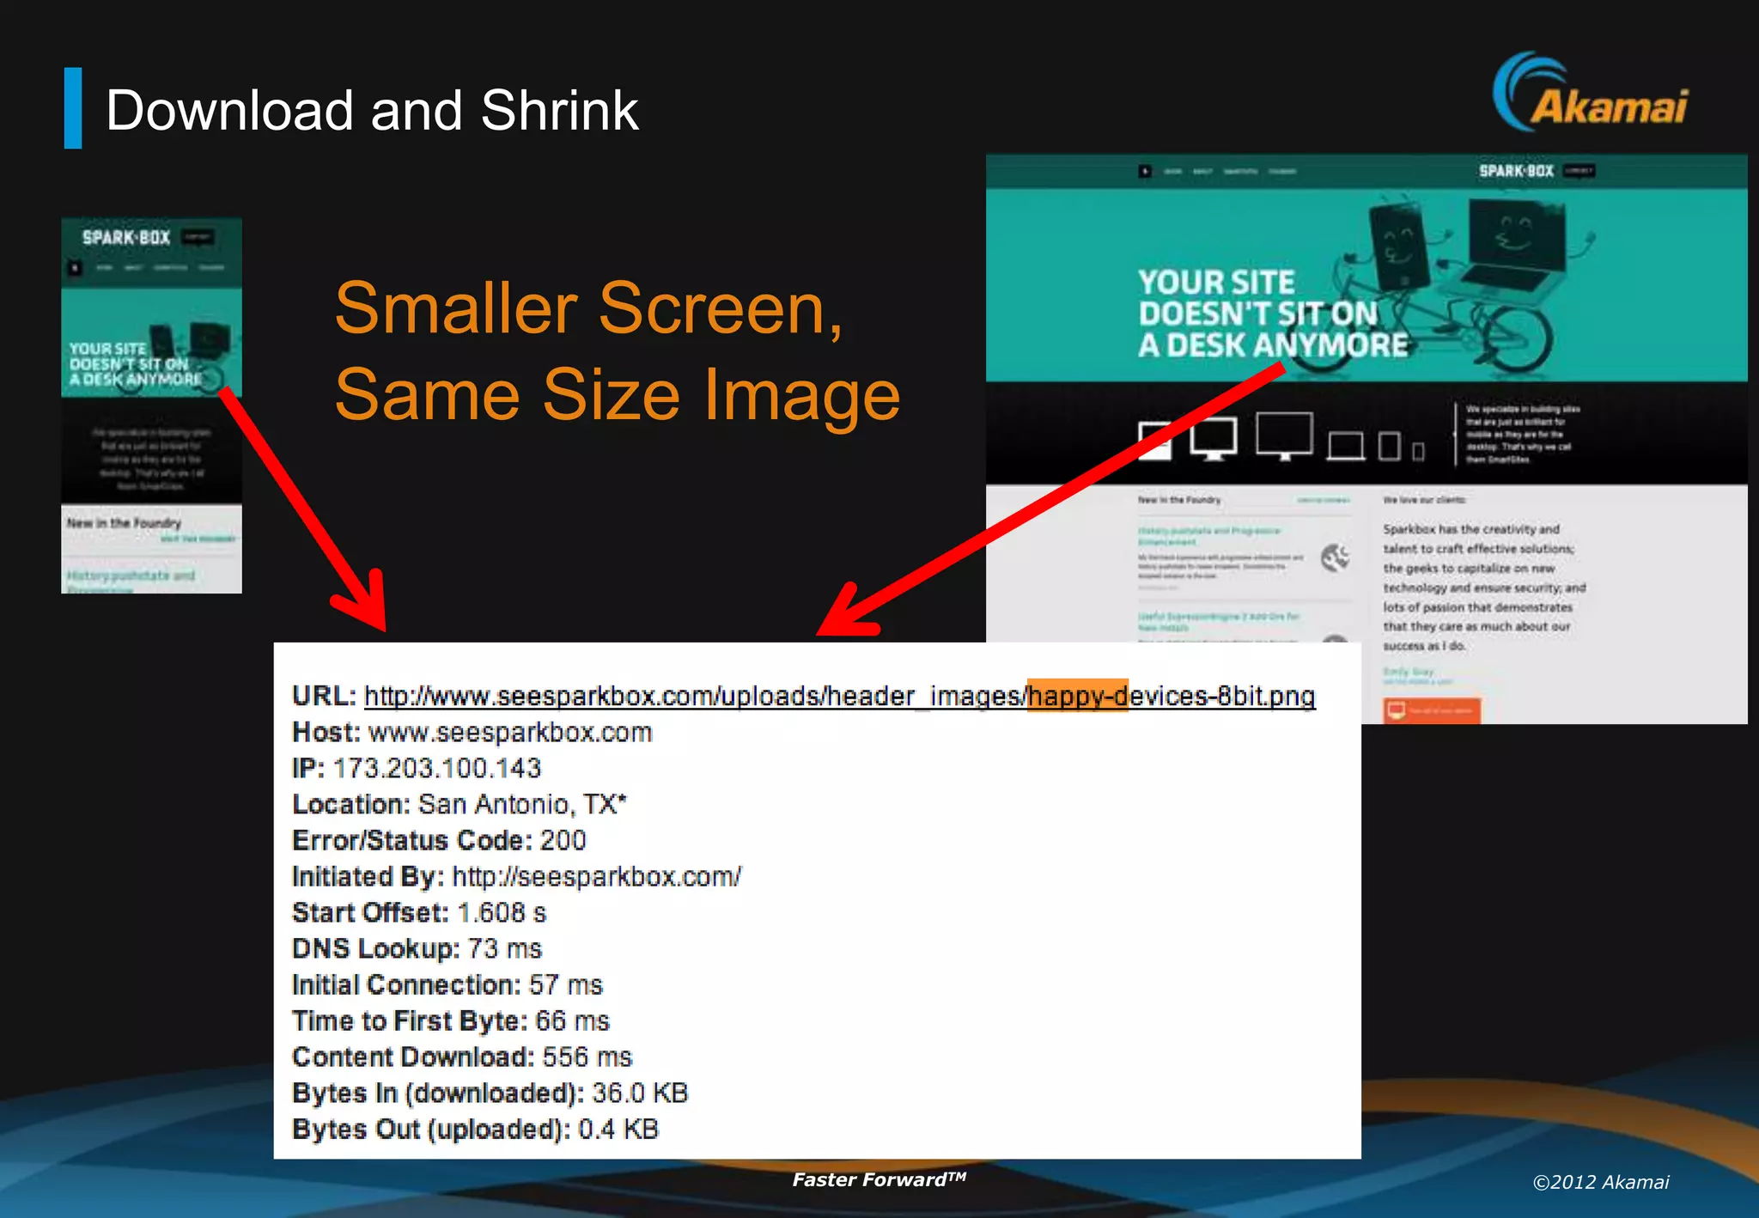Click 'Host: www.seesparkbox.com' line
Image resolution: width=1759 pixels, height=1218 pixels.
tap(472, 732)
